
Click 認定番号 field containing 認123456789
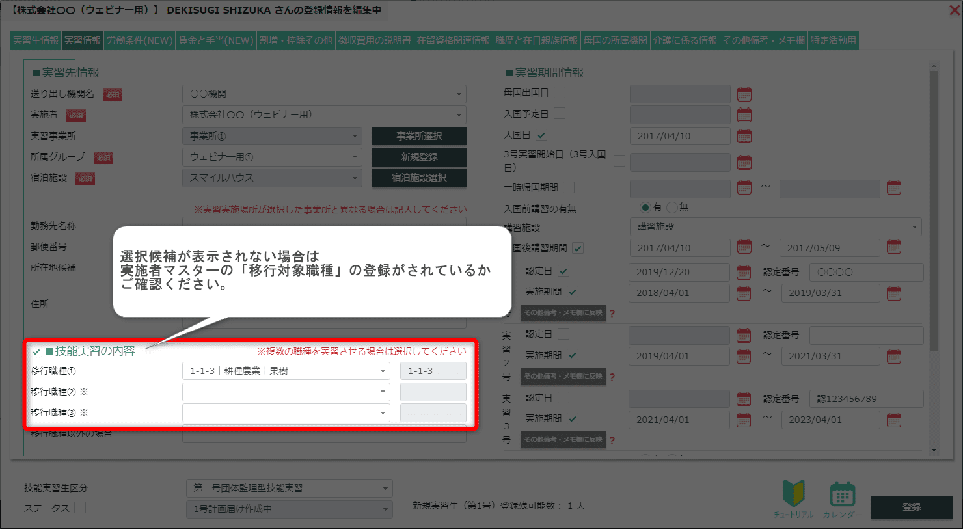(x=866, y=399)
